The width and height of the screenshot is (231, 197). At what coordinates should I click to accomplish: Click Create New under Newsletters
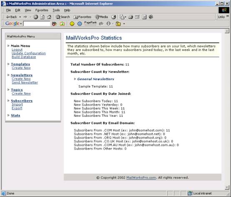coord(21,79)
